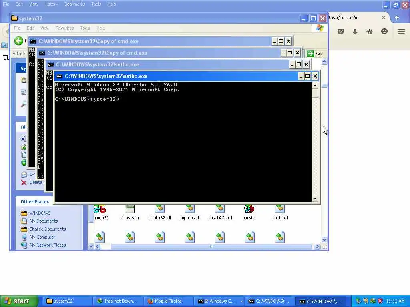Select the cmsetACL.dll file icon
The width and height of the screenshot is (410, 307).
coord(220,209)
